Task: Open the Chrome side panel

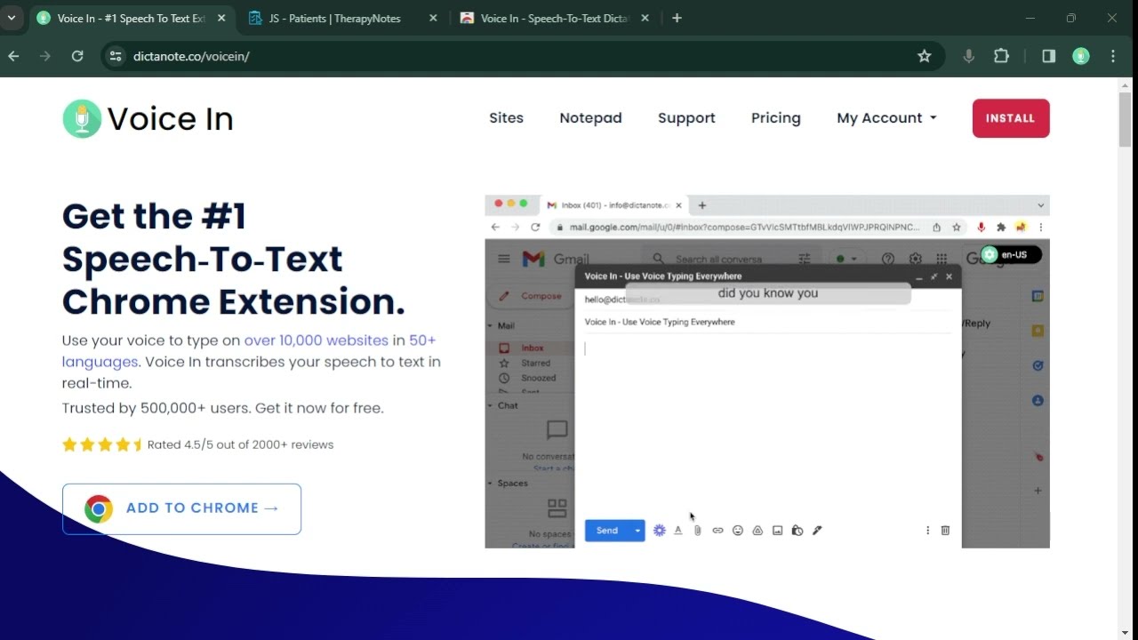Action: click(1049, 56)
